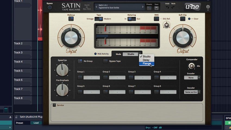Toggle Group 5 enable button

click(80, 92)
